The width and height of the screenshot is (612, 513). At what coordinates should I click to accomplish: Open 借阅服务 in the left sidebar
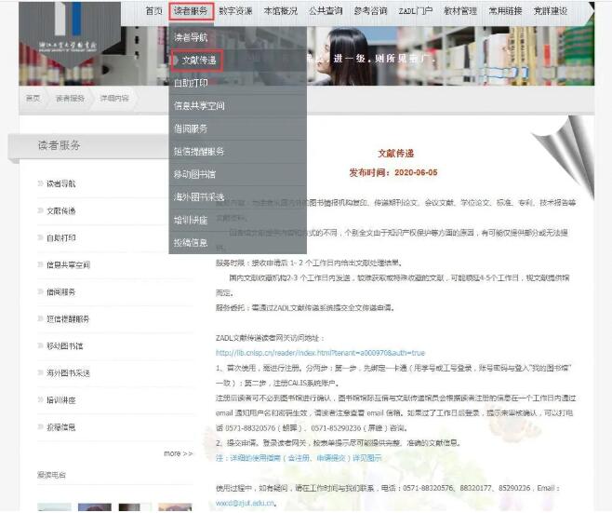point(61,291)
